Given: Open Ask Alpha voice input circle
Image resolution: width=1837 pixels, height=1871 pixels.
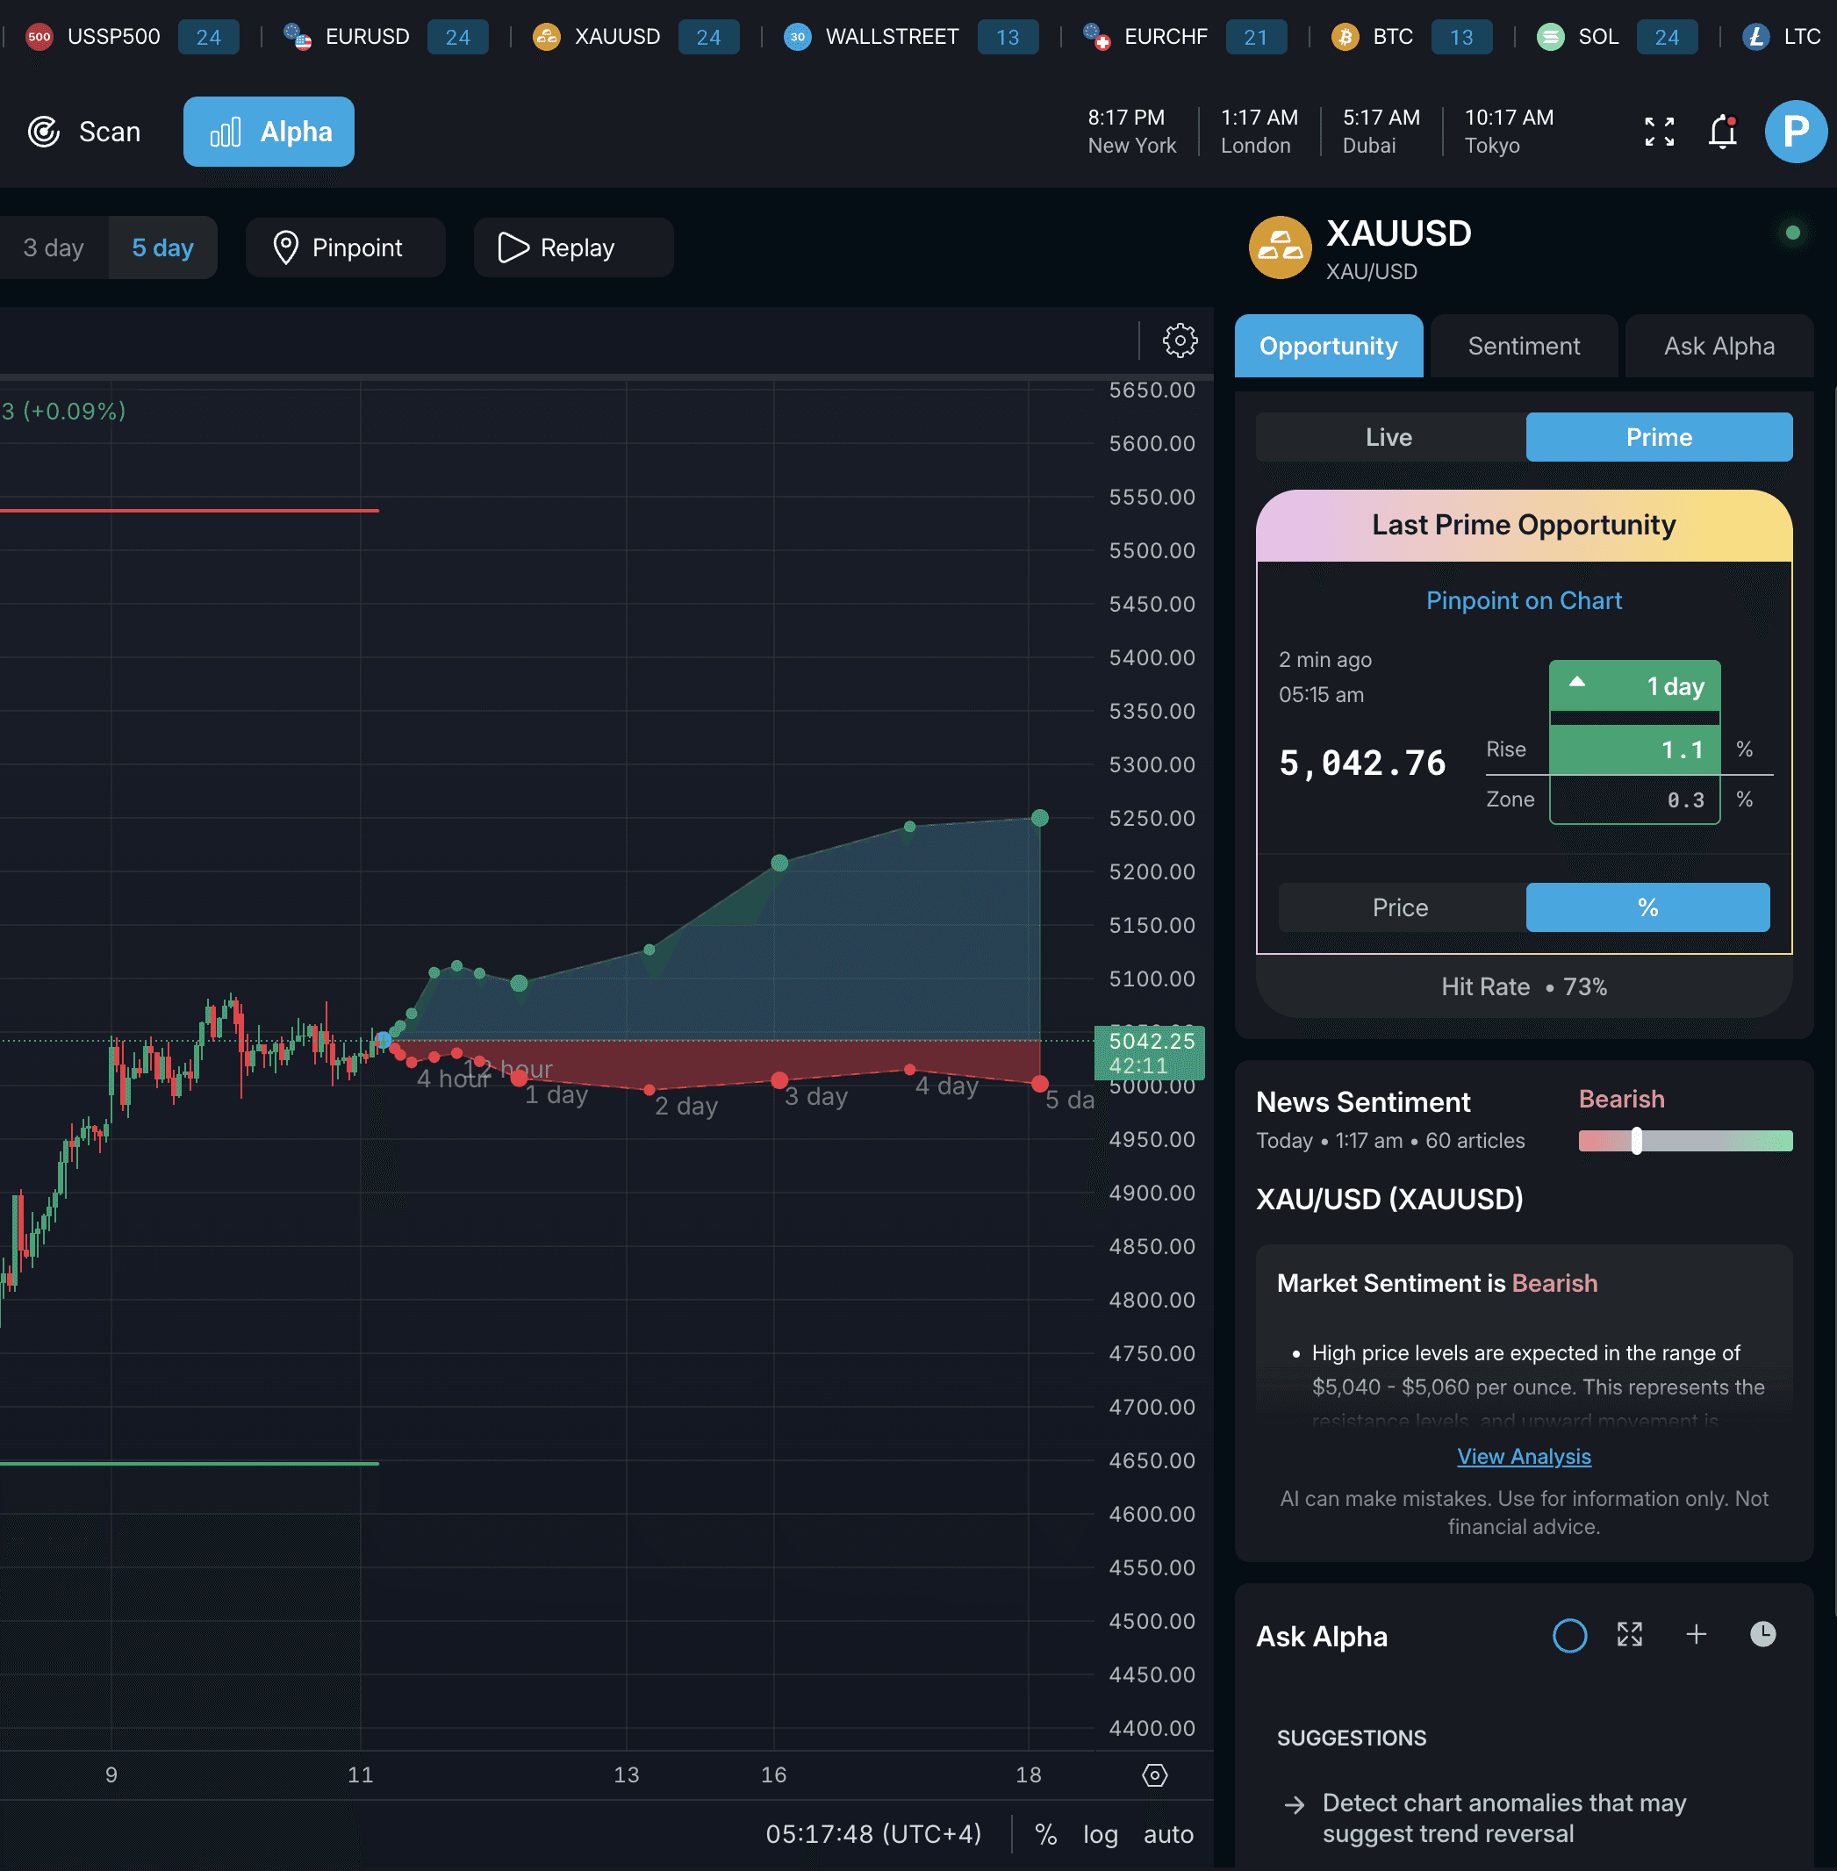Looking at the screenshot, I should [x=1570, y=1636].
